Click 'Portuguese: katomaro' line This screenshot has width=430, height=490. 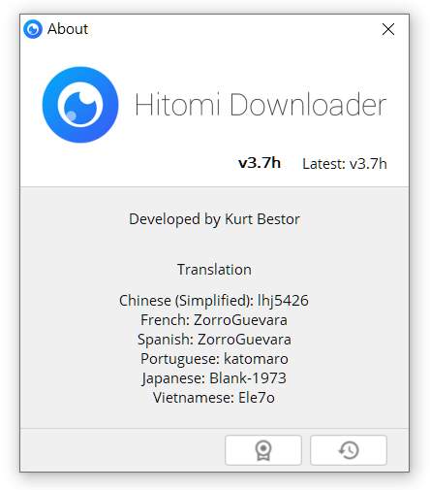click(214, 359)
